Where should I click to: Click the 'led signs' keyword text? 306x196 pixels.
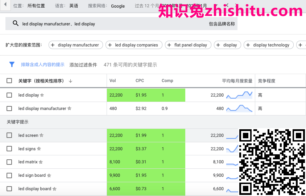point(27,149)
